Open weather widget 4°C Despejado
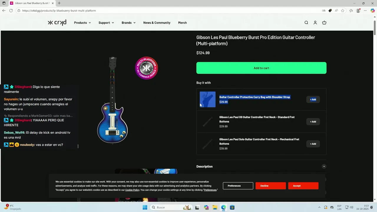Viewport: 377px width, 212px height. pos(12,207)
